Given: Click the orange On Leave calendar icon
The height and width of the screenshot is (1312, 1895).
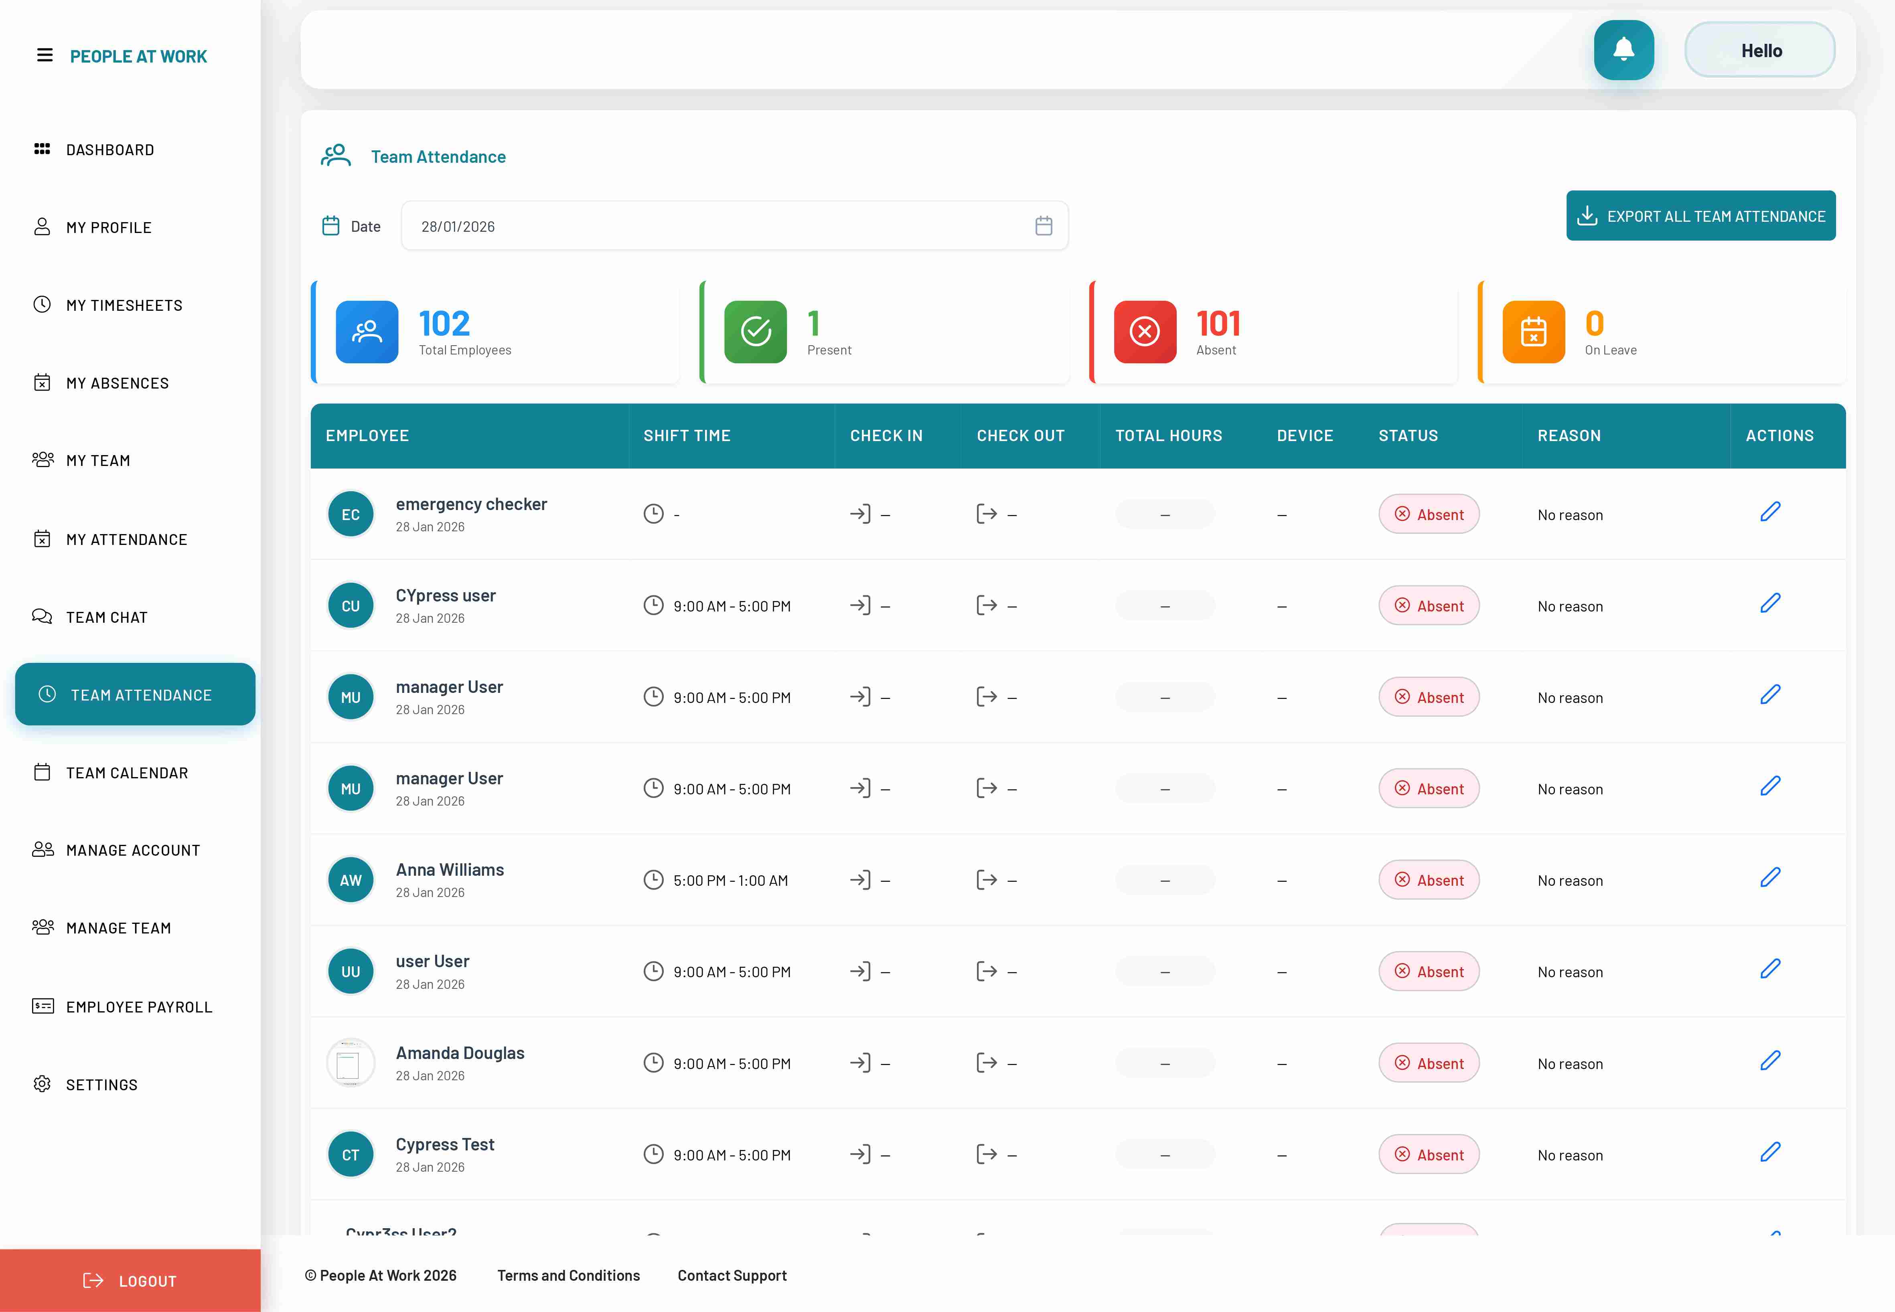Looking at the screenshot, I should (x=1532, y=331).
